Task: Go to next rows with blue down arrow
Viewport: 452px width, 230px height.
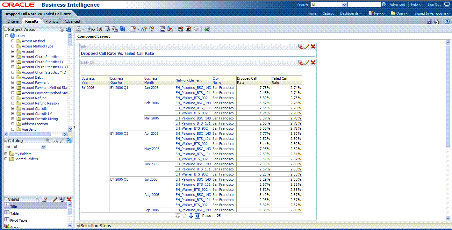Action: (x=191, y=216)
